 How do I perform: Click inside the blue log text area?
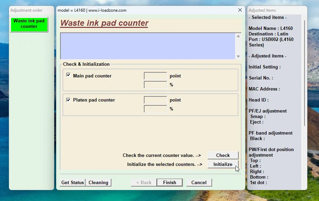[148, 46]
